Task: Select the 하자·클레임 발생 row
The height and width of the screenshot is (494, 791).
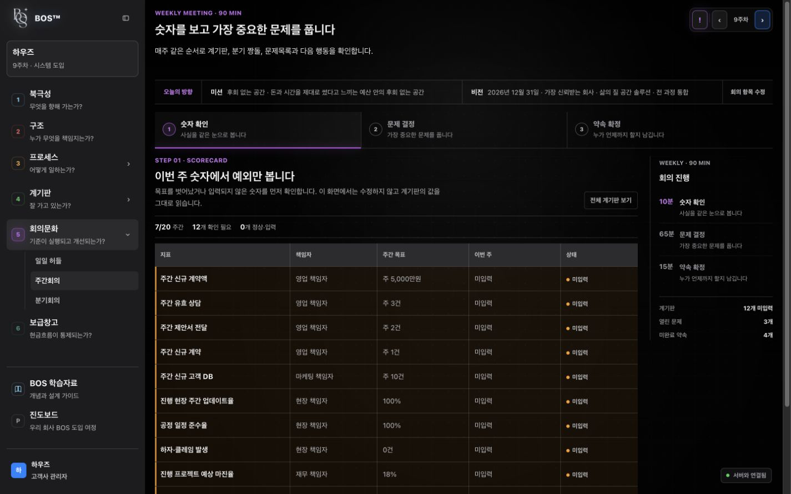Action: click(x=396, y=450)
